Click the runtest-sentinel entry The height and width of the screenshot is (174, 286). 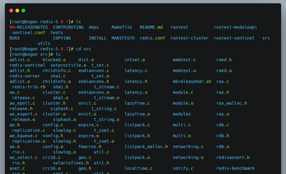click(x=234, y=38)
